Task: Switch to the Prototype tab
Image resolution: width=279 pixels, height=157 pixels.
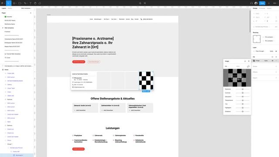Action: (262, 8)
